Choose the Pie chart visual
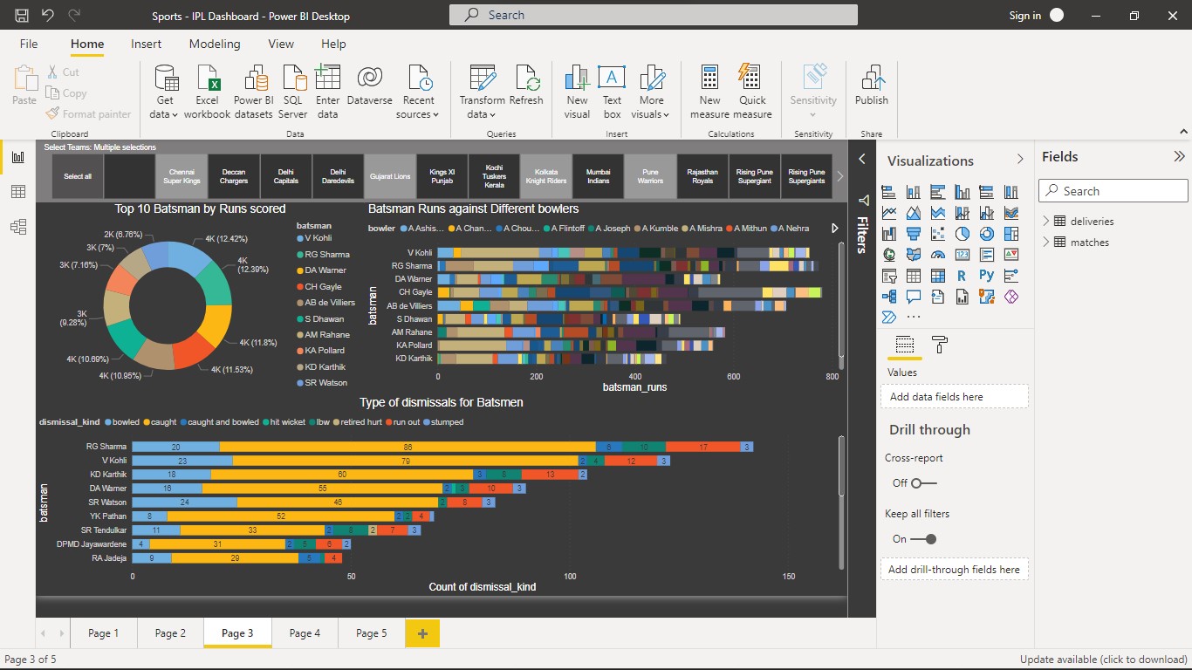1192x670 pixels. (x=963, y=234)
